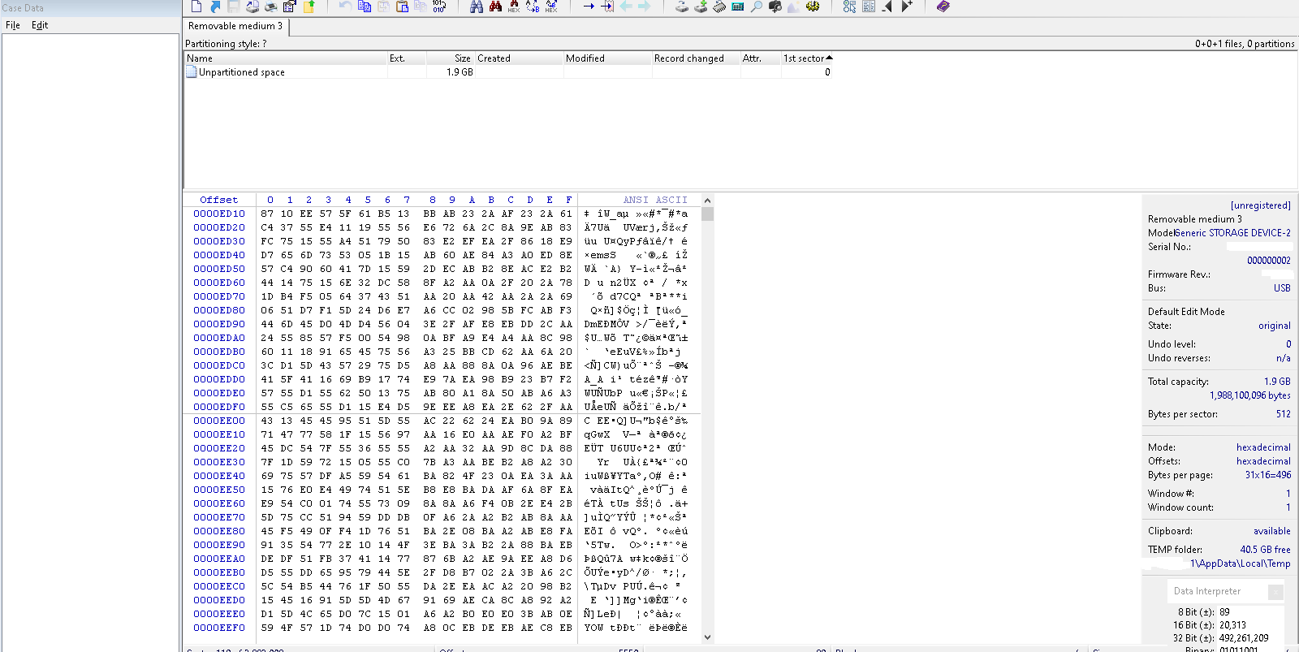
Task: Click the hex editor scroll up arrow
Action: click(707, 201)
